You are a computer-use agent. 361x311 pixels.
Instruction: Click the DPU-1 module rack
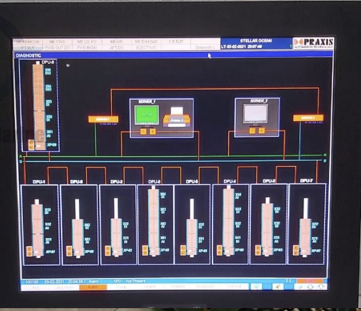pyautogui.click(x=37, y=228)
